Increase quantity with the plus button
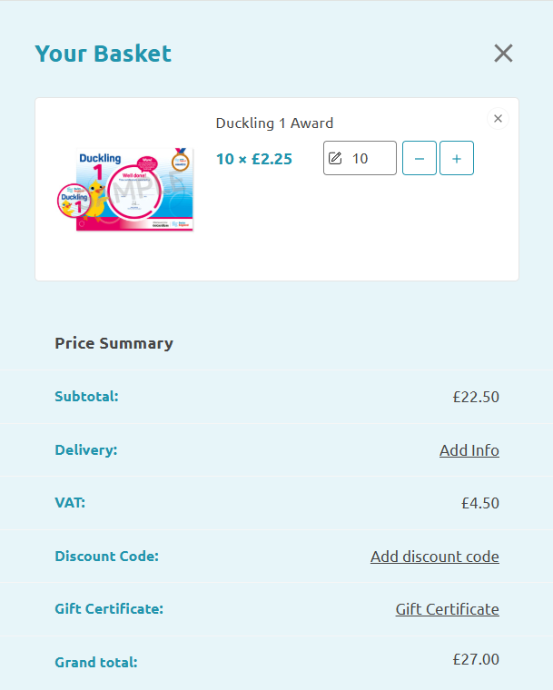The image size is (553, 690). (x=457, y=158)
